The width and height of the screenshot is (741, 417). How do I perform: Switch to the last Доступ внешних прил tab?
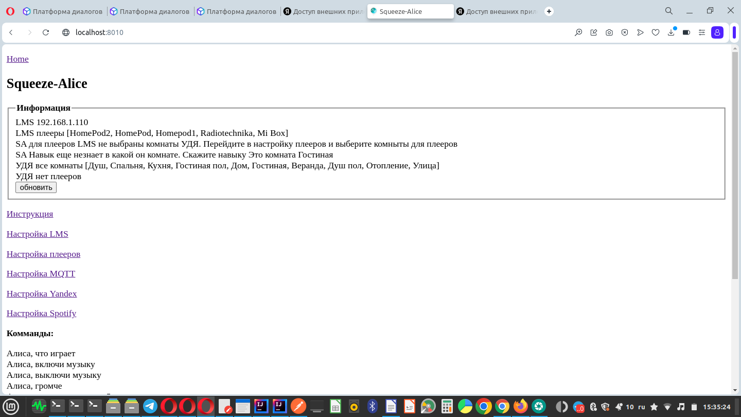tap(497, 11)
